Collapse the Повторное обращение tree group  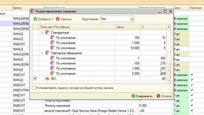42,53
